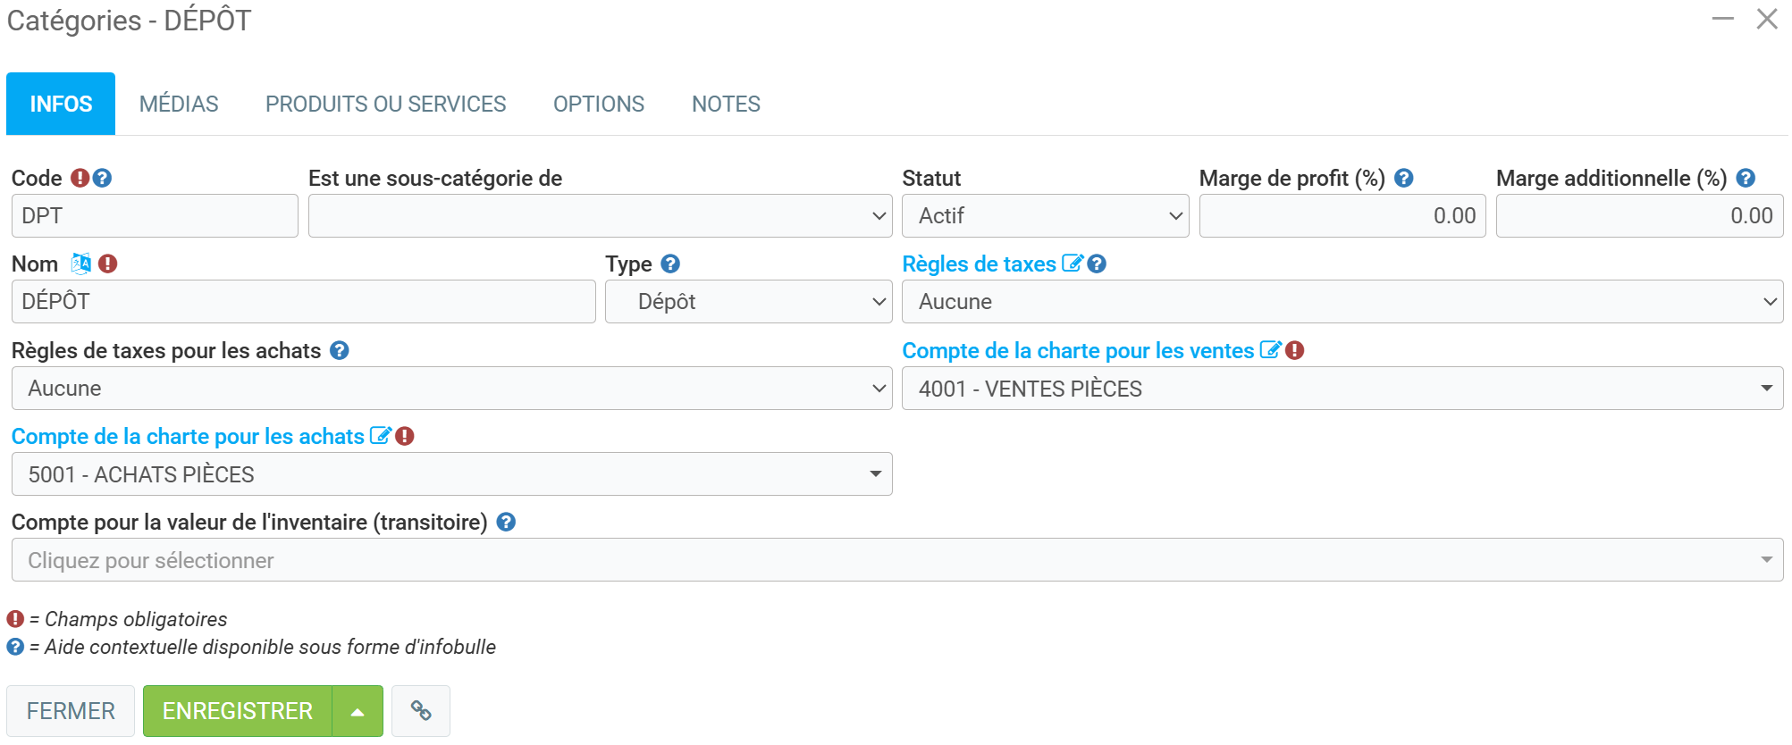This screenshot has width=1792, height=745.
Task: Open the Produits ou Services tab
Action: pos(385,105)
